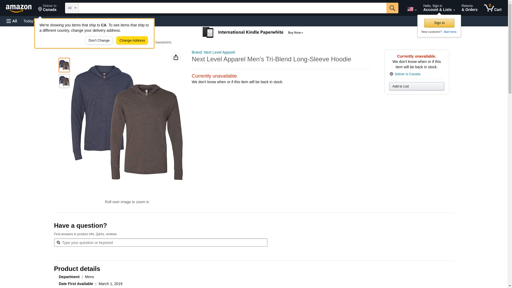Image resolution: width=512 pixels, height=288 pixels.
Task: Open the shopping cart
Action: pos(493,8)
